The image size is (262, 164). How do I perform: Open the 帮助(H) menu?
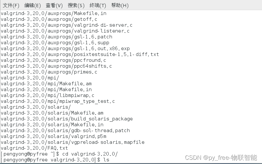[120, 5]
